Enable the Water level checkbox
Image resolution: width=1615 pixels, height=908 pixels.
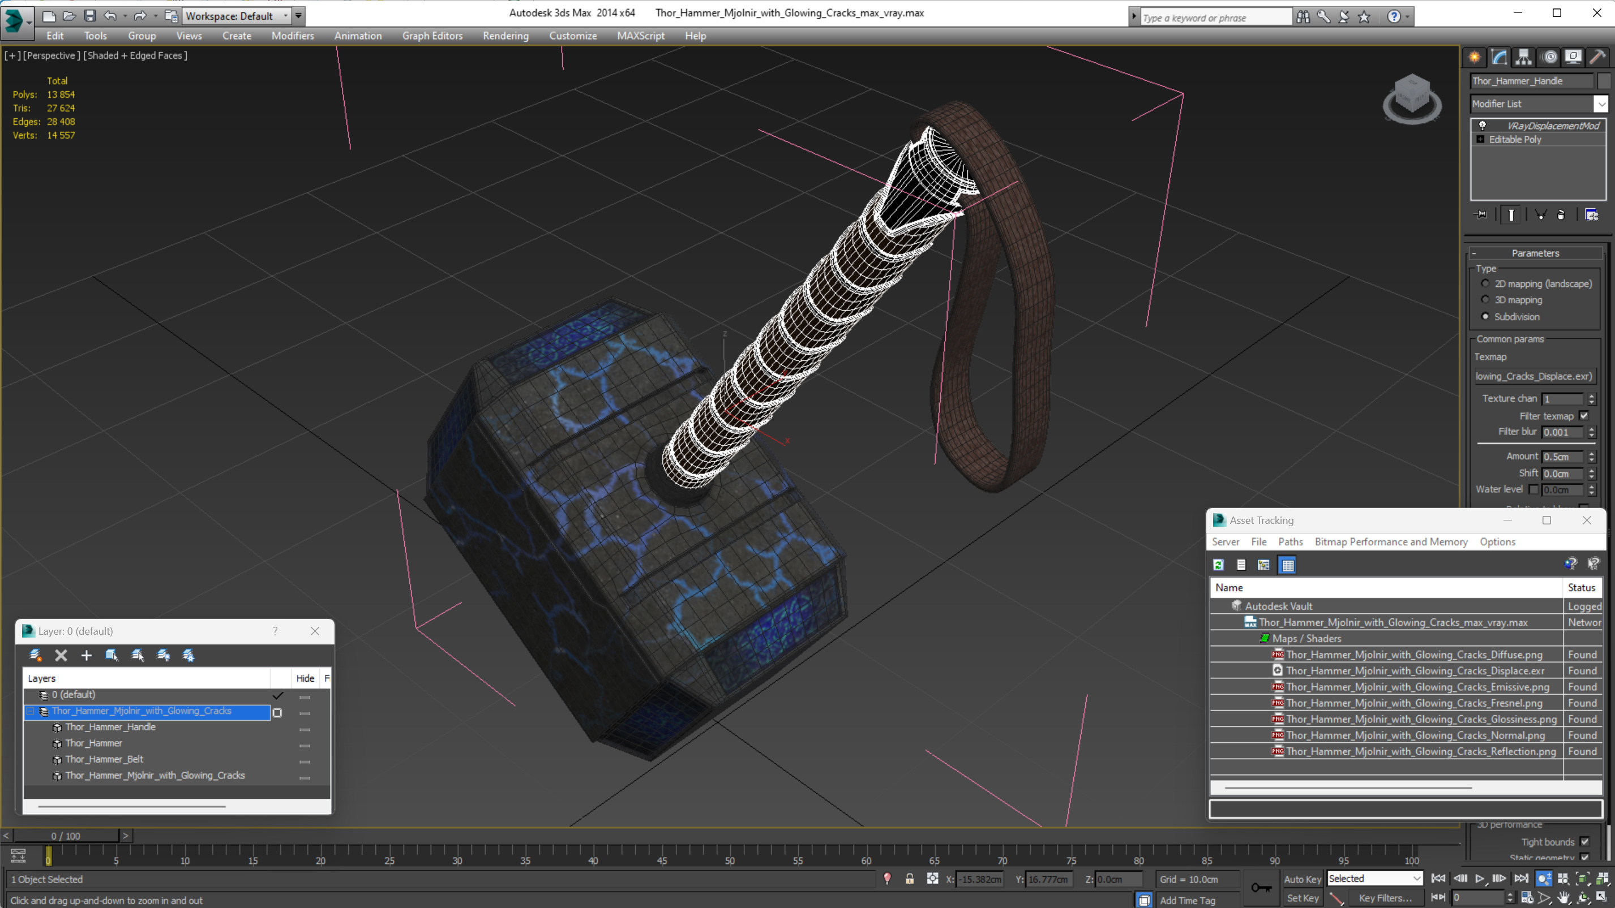click(x=1533, y=489)
